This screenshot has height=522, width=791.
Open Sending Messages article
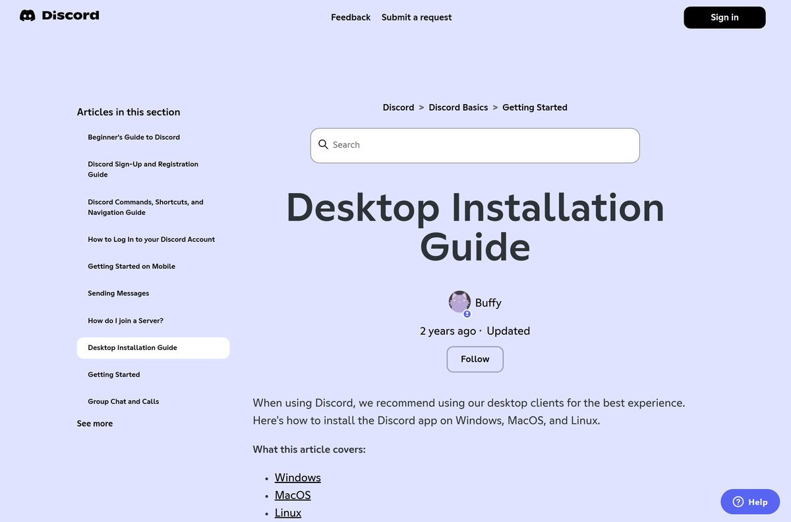click(x=119, y=293)
